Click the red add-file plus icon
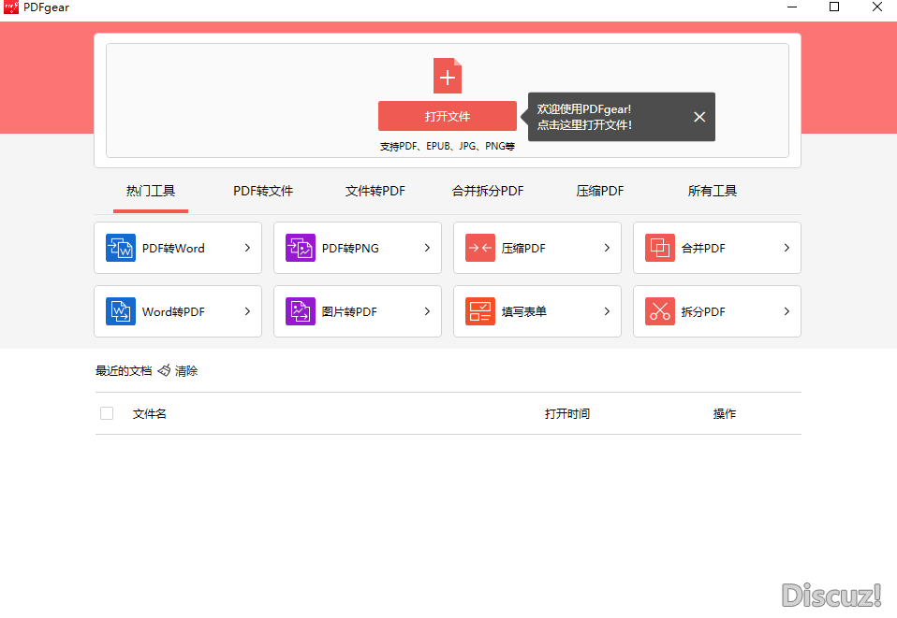The image size is (897, 618). (x=448, y=76)
